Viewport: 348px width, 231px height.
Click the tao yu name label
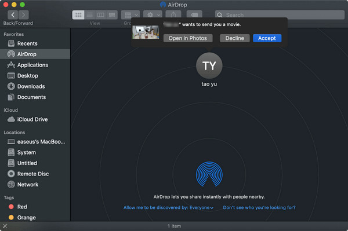point(209,84)
